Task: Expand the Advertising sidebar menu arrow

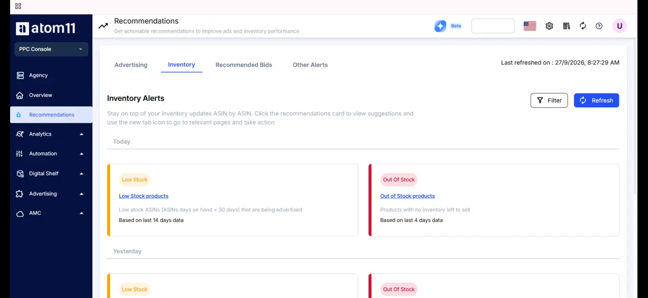Action: (81, 194)
